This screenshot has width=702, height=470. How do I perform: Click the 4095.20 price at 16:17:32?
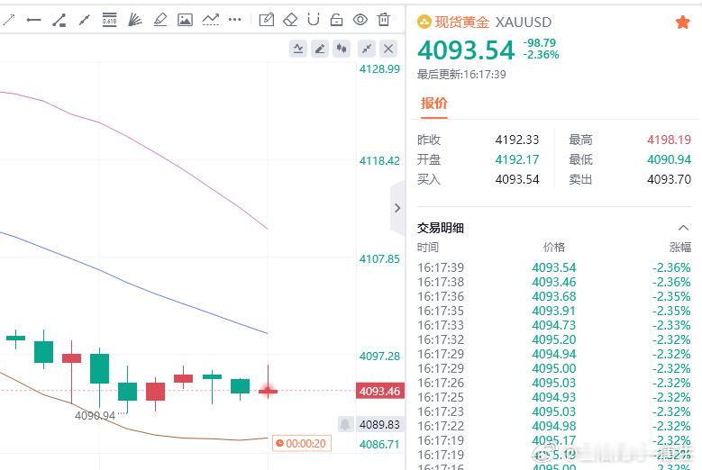pyautogui.click(x=554, y=339)
